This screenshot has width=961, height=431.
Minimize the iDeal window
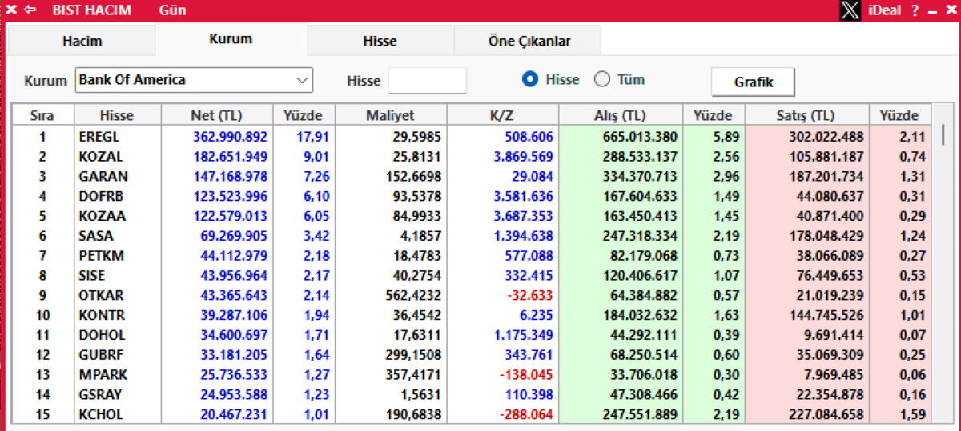point(931,11)
